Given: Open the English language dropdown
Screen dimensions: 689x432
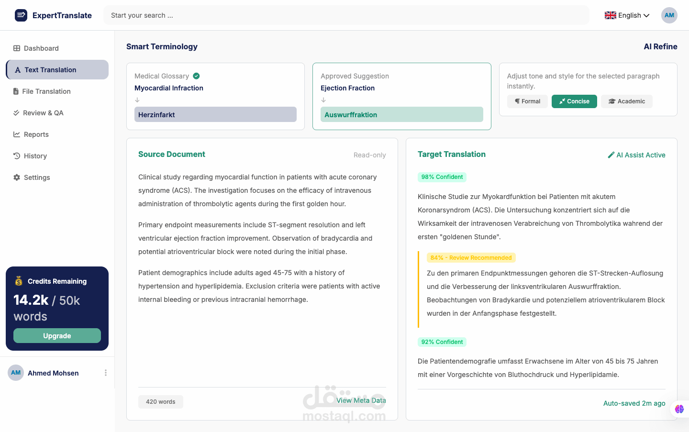Looking at the screenshot, I should [627, 15].
